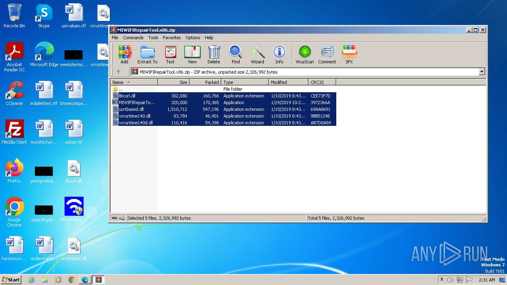507x285 pixels.
Task: Open the Favorites menu
Action: [x=172, y=38]
